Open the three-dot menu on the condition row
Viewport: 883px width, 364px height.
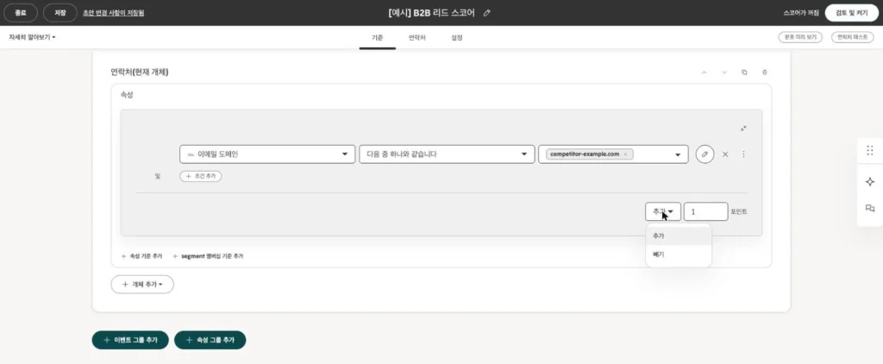click(743, 154)
